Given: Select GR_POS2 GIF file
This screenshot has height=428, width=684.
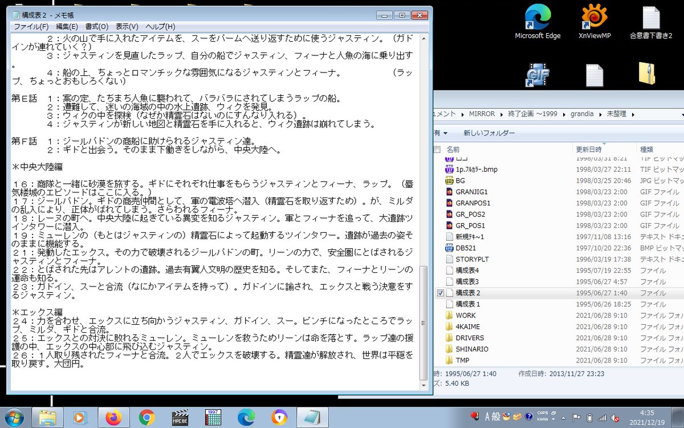Looking at the screenshot, I should 470,214.
